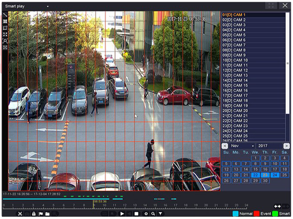Select 02[D] CAM 2 in camera list

click(x=253, y=20)
